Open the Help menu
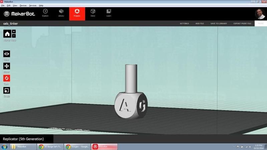The image size is (267, 150). click(41, 5)
